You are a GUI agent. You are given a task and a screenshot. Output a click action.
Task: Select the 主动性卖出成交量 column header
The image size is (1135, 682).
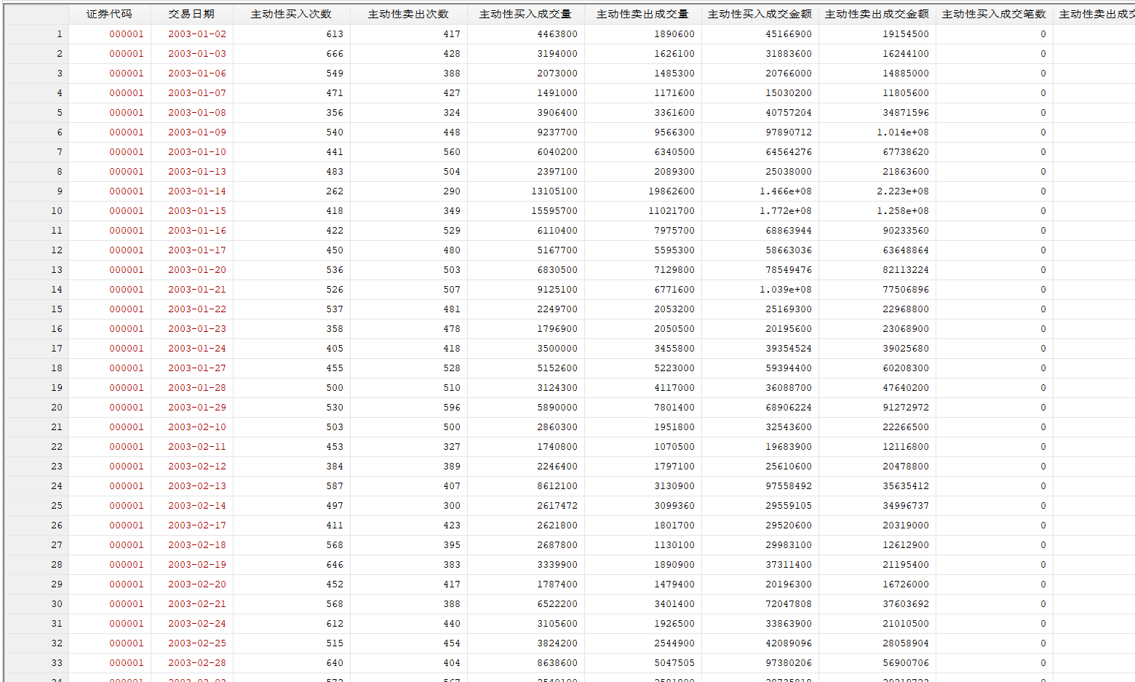pos(642,14)
